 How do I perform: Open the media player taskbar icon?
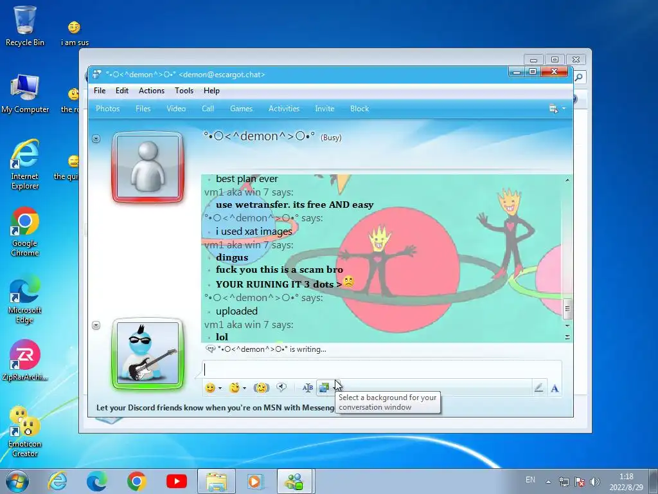pos(255,481)
